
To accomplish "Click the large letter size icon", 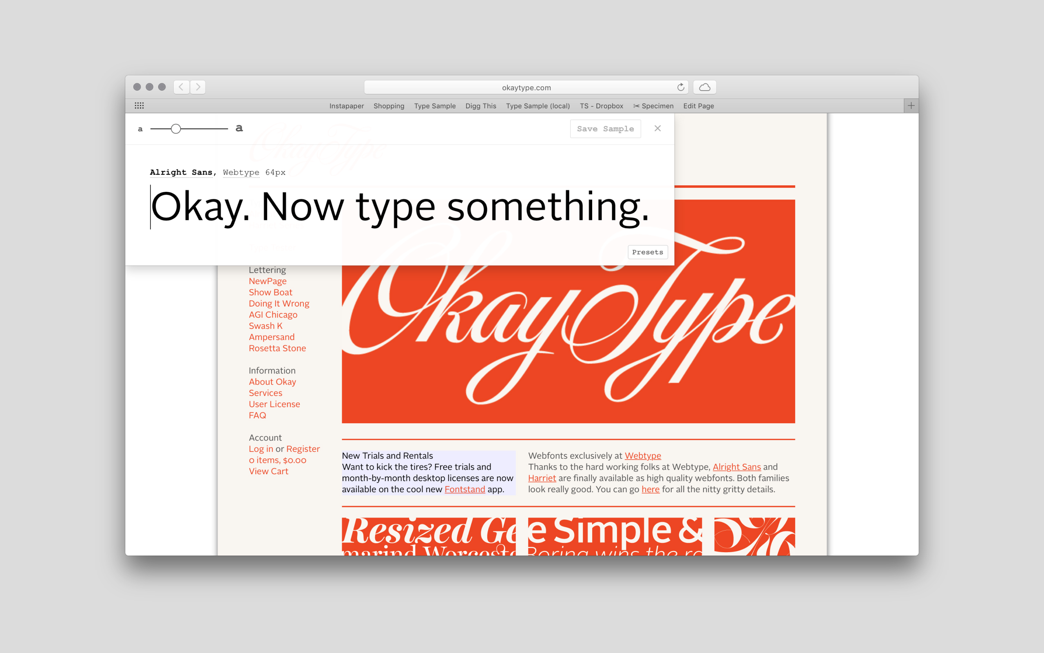I will click(x=239, y=128).
